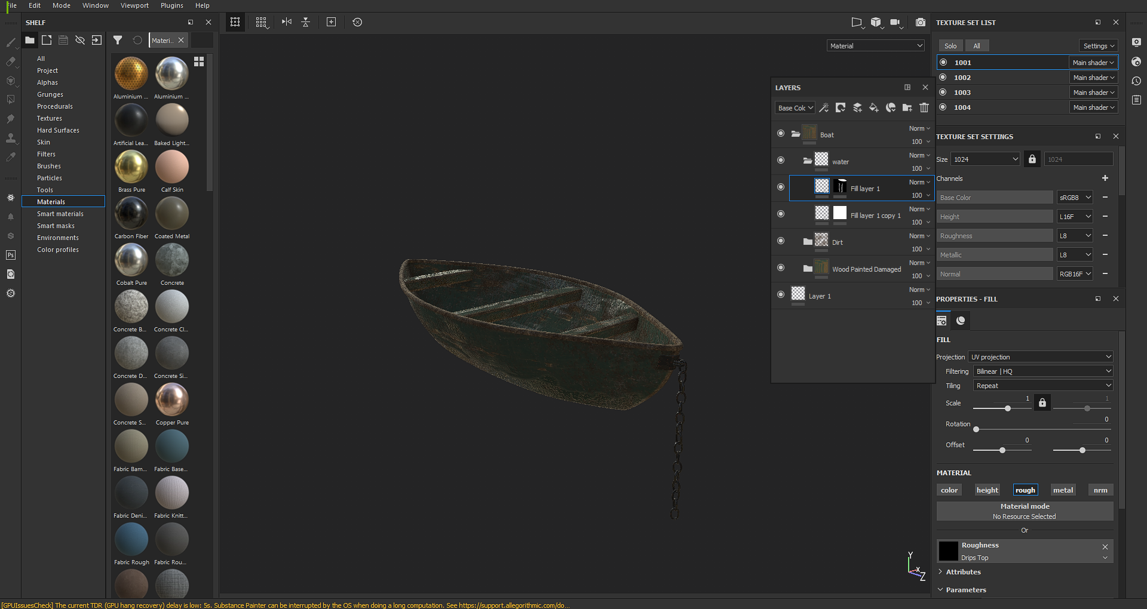1147x609 pixels.
Task: Adjust the Rotation slider handle
Action: pyautogui.click(x=976, y=429)
